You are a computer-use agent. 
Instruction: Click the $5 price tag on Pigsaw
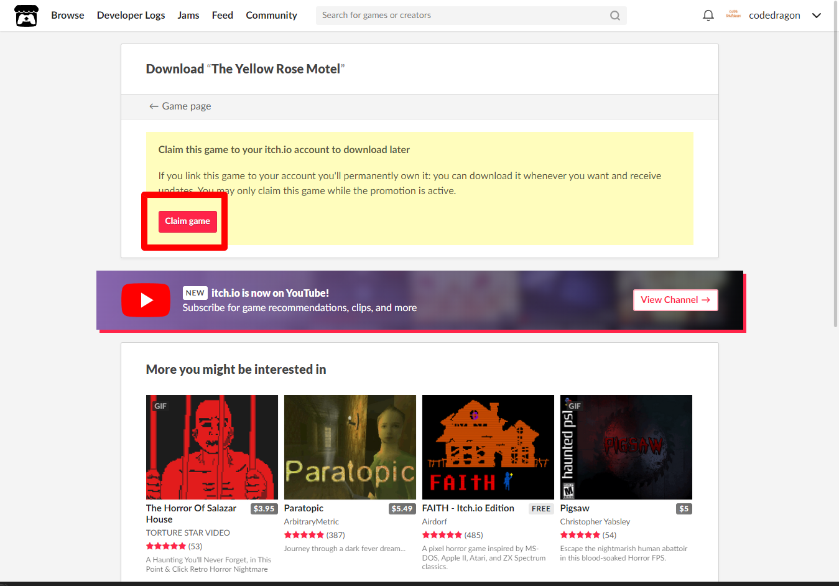click(684, 509)
